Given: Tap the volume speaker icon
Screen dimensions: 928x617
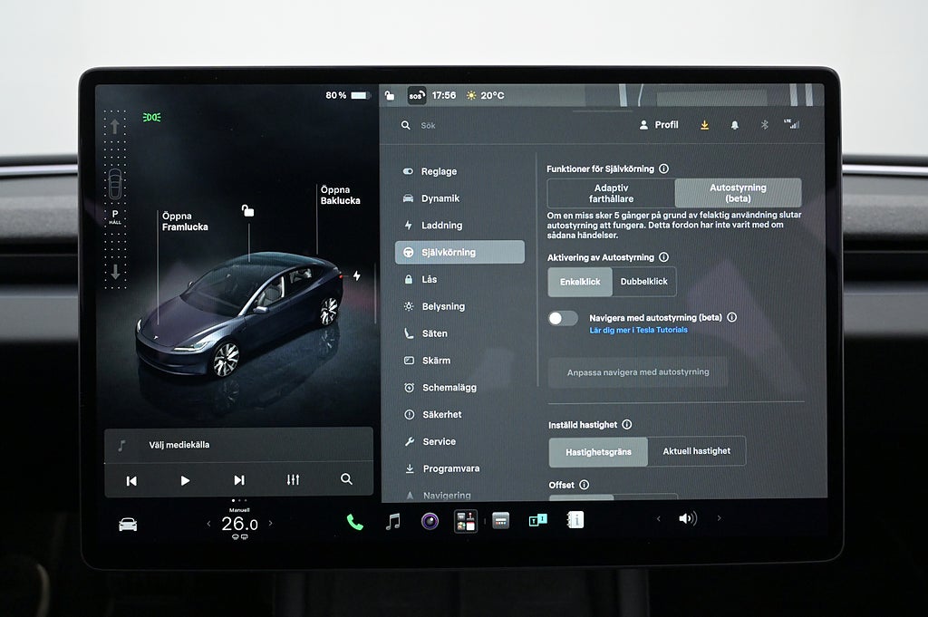Looking at the screenshot, I should pos(687,519).
